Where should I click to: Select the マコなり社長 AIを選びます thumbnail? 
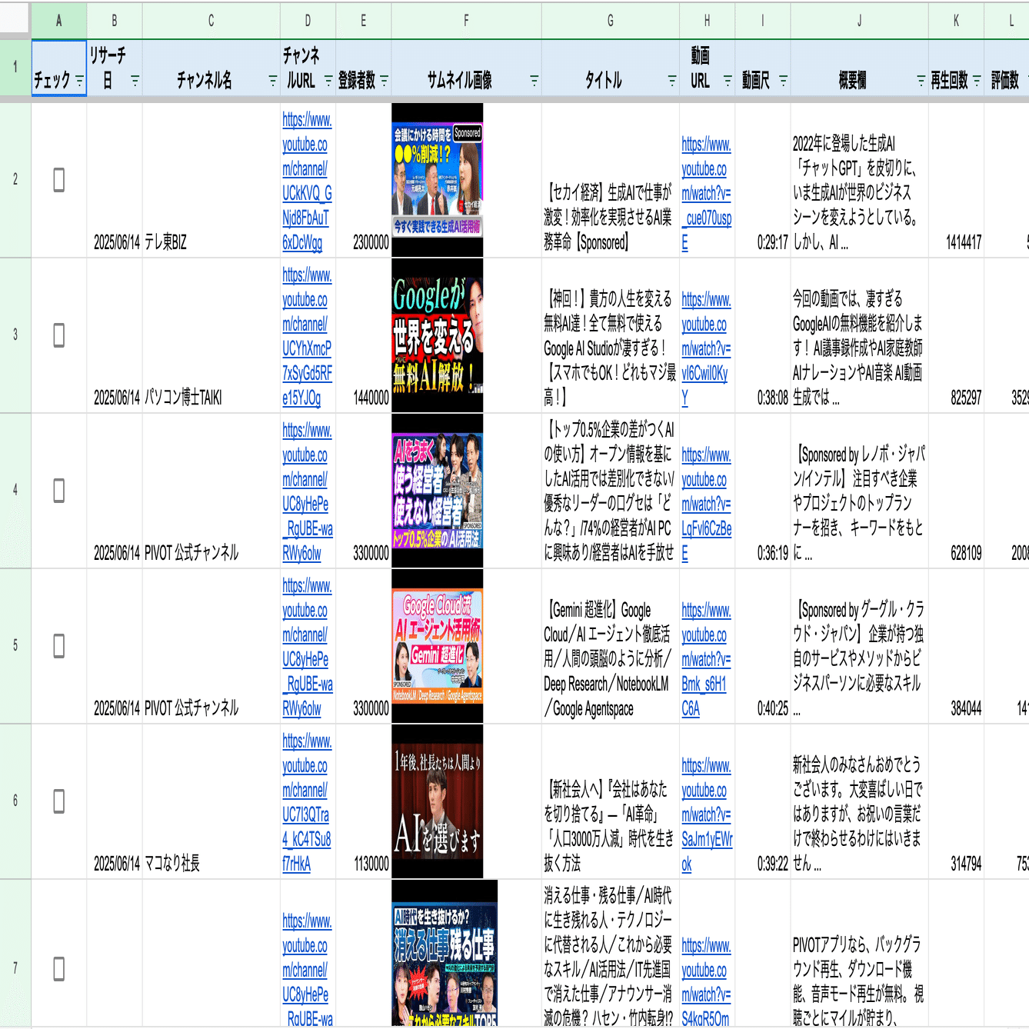pyautogui.click(x=438, y=801)
